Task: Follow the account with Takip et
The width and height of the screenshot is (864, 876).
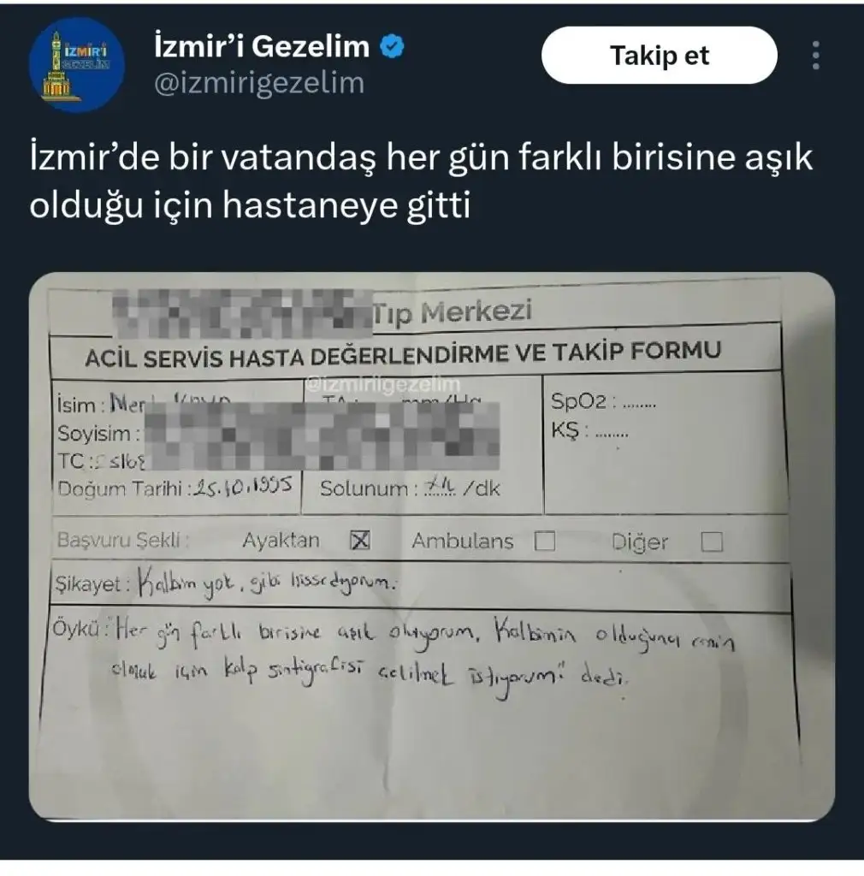Action: click(x=659, y=56)
